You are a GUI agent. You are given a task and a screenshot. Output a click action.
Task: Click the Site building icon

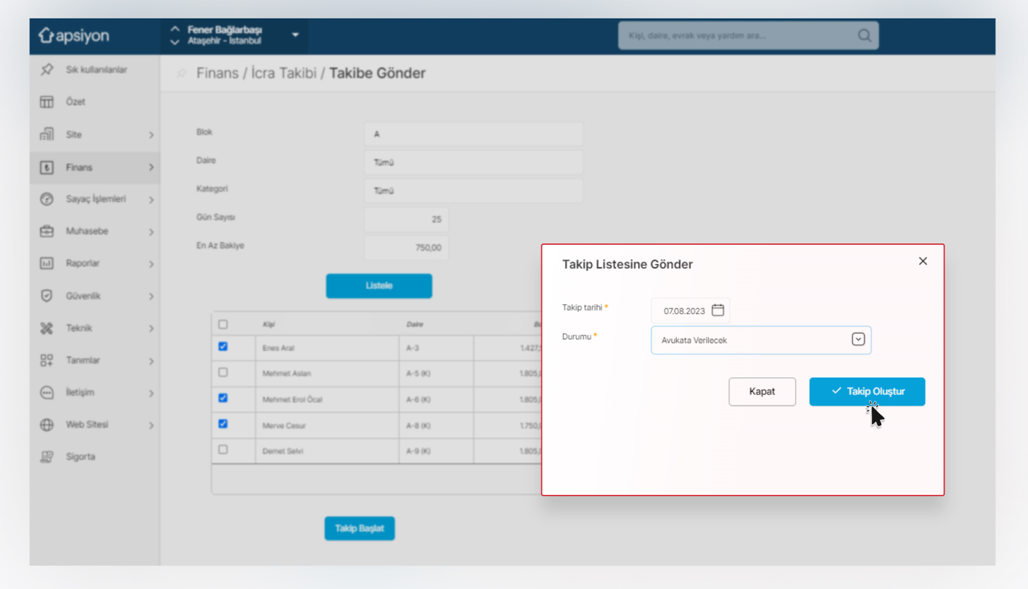[x=46, y=134]
